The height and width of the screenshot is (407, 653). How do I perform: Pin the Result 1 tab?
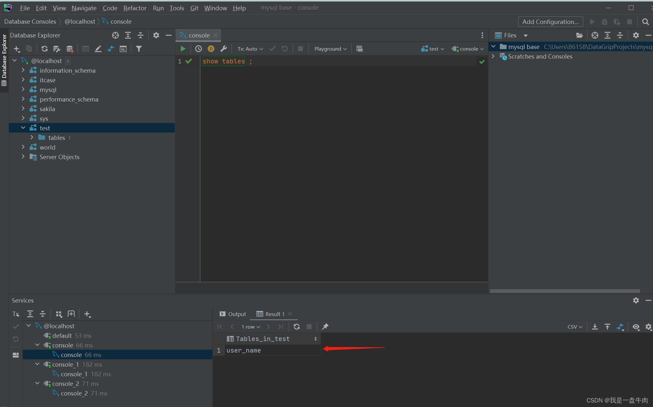tap(325, 327)
